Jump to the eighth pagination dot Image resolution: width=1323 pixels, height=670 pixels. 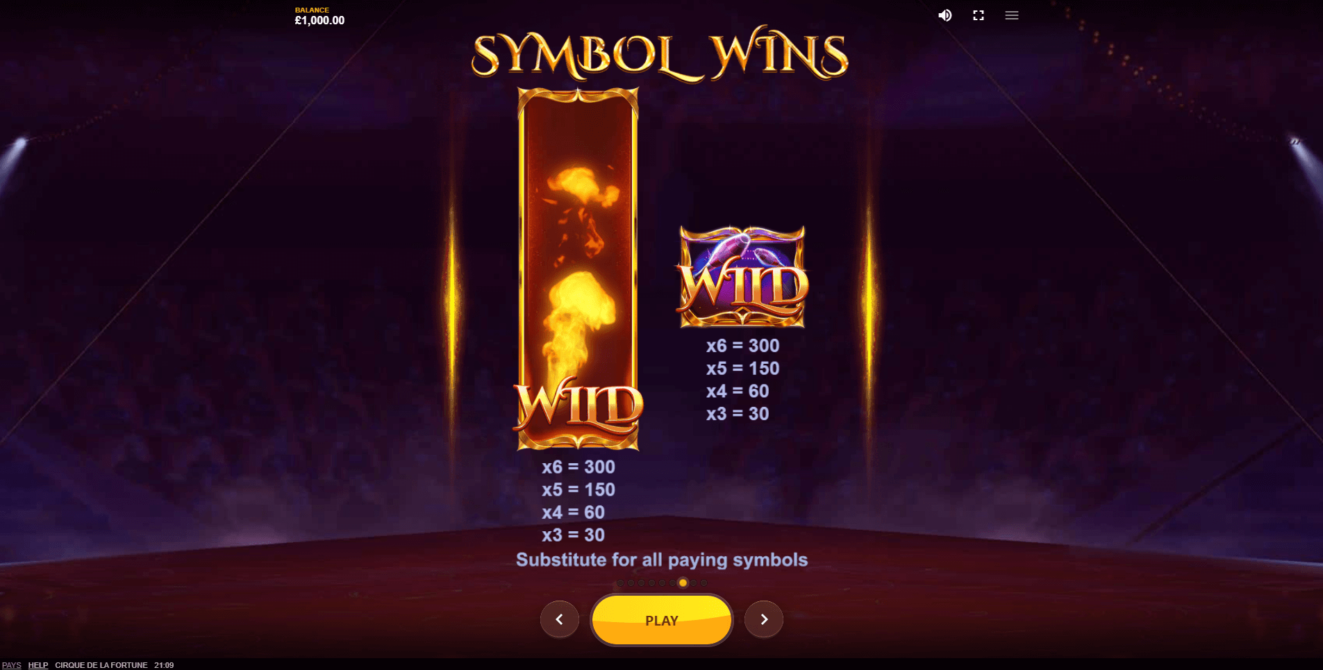(x=693, y=583)
